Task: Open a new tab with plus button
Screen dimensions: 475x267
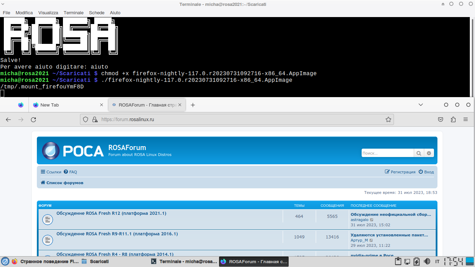Action: (193, 105)
